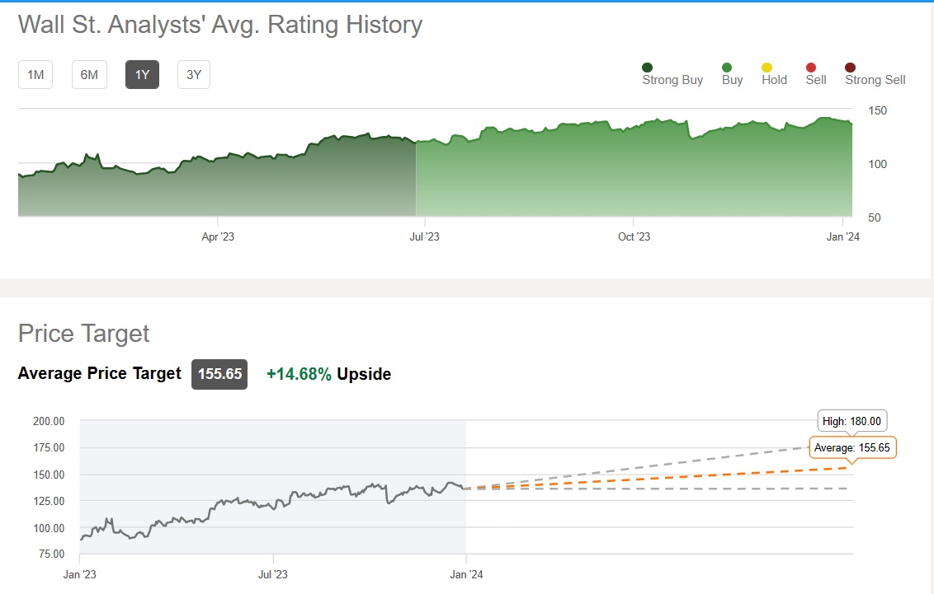934x594 pixels.
Task: Click the +14.68% Upside text
Action: pos(328,374)
